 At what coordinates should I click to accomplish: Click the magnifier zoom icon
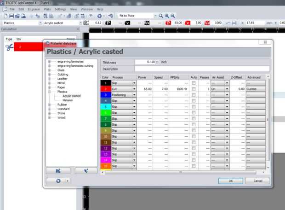click(x=161, y=16)
